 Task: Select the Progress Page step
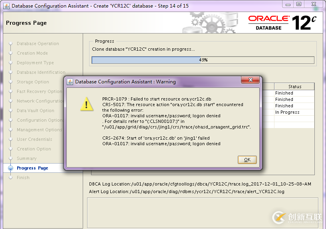point(32,168)
